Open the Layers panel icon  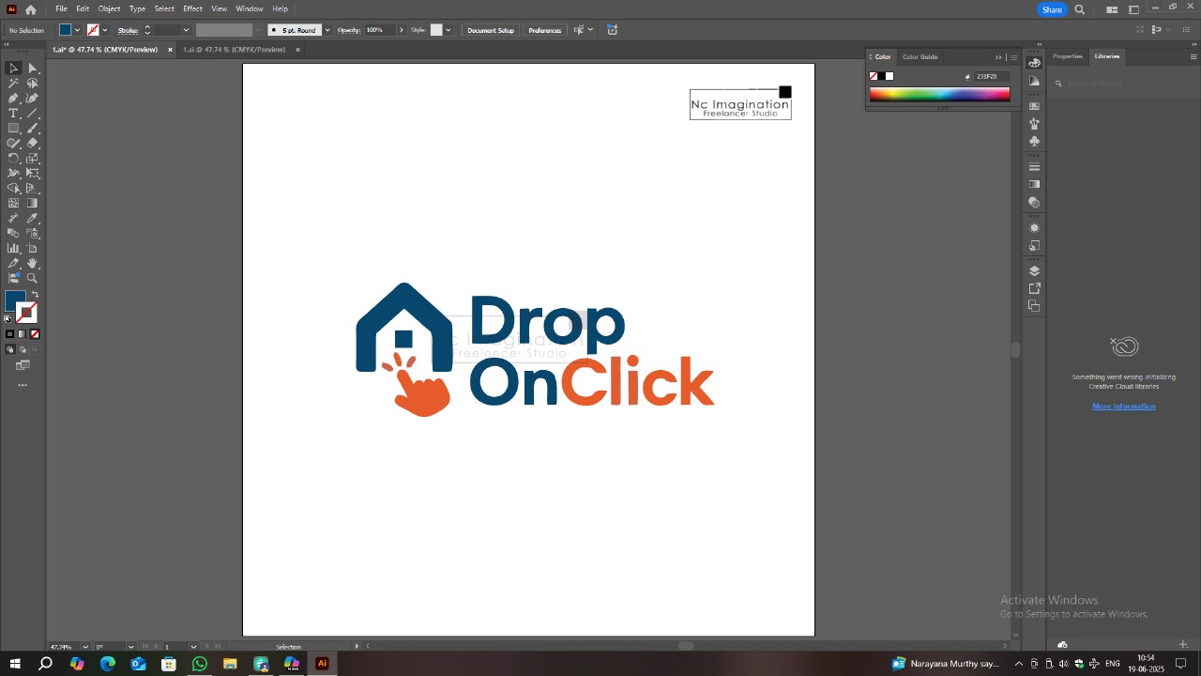click(1034, 271)
